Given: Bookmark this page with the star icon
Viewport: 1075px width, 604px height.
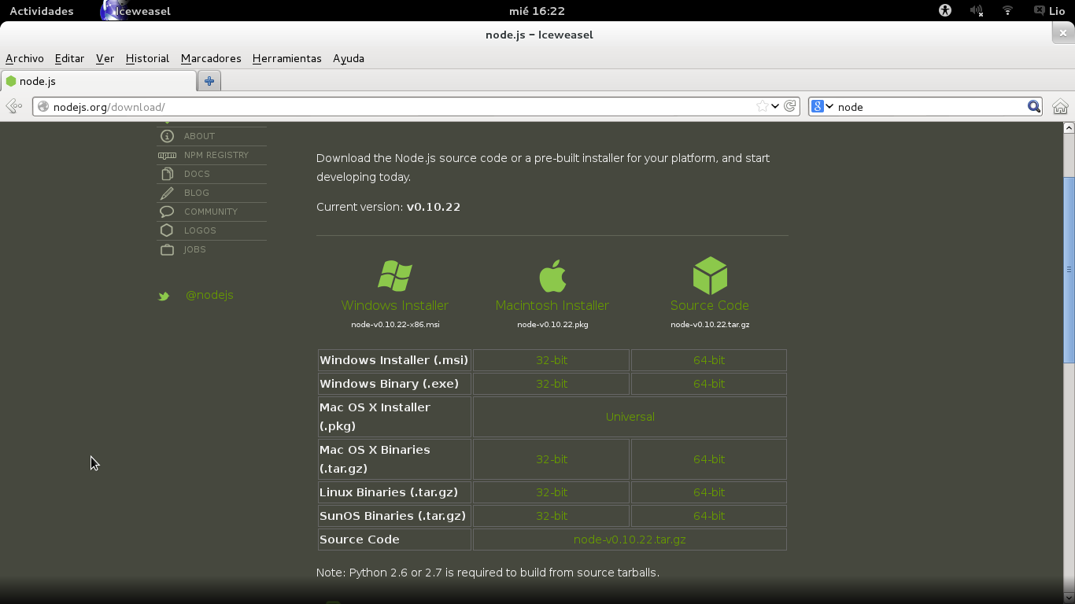Looking at the screenshot, I should point(762,106).
